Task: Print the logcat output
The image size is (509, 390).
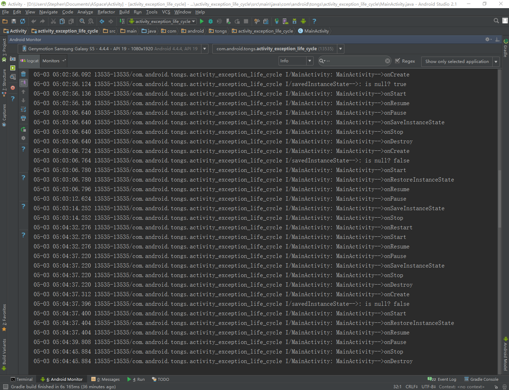Action: click(x=23, y=118)
